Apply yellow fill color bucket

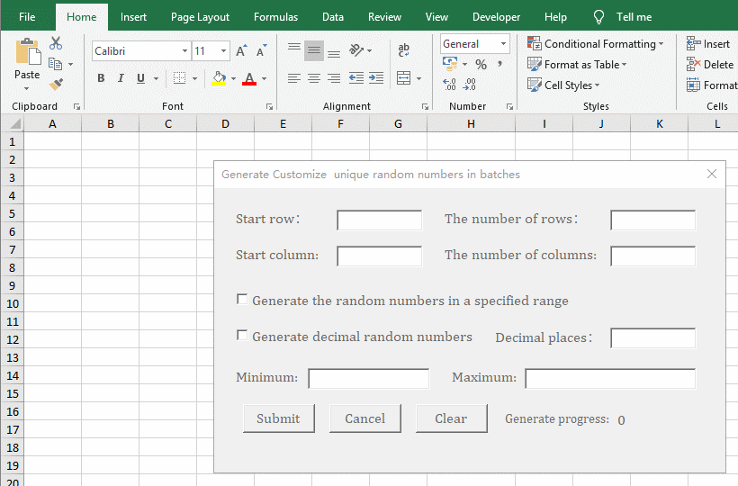click(219, 78)
